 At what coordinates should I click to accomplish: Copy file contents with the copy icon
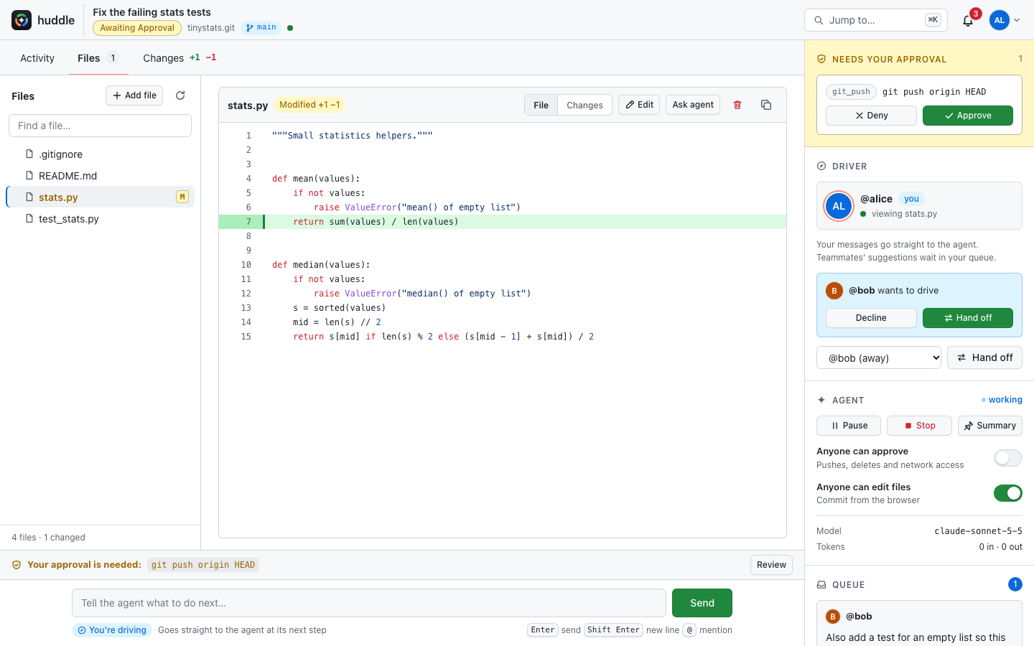coord(766,105)
